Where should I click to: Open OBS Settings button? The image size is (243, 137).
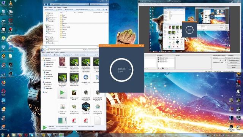click(234, 65)
